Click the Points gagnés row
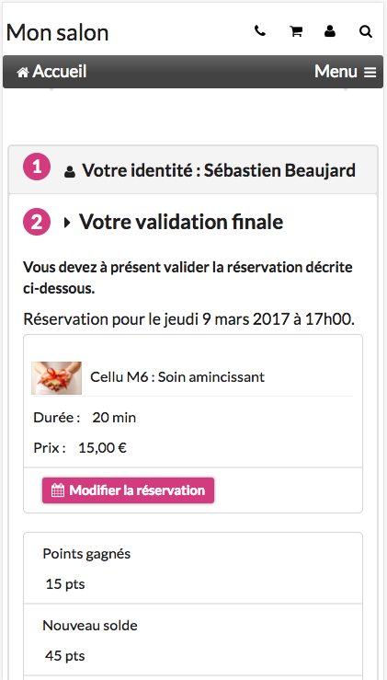The width and height of the screenshot is (387, 680). coord(193,569)
